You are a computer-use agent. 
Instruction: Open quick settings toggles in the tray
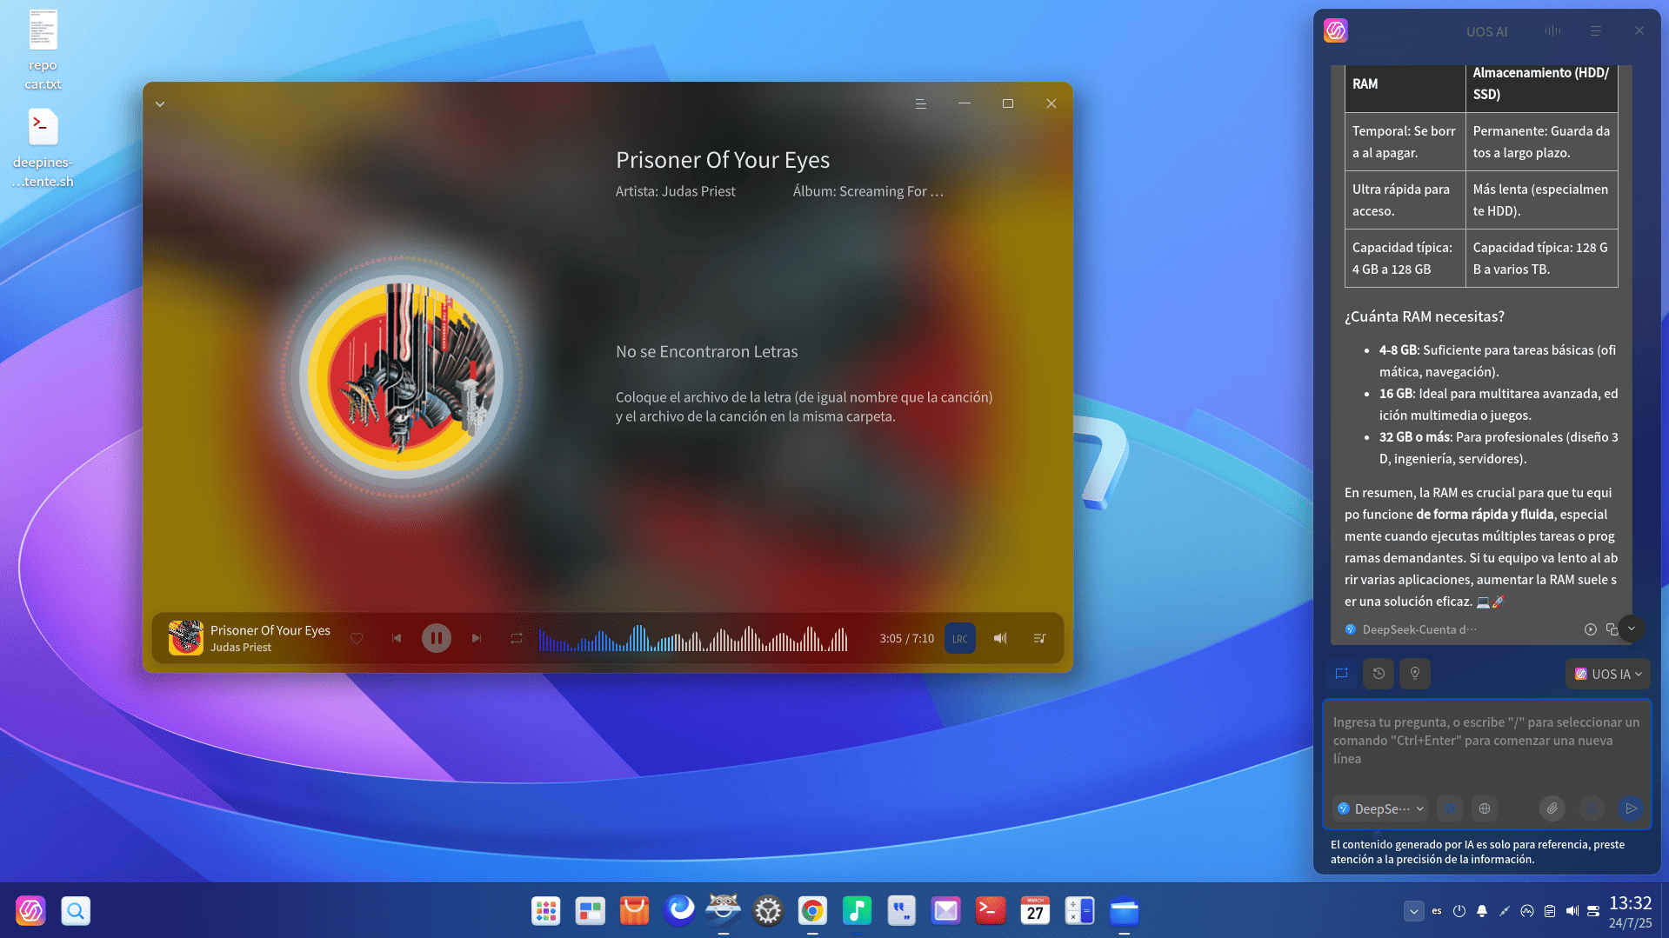coord(1593,911)
